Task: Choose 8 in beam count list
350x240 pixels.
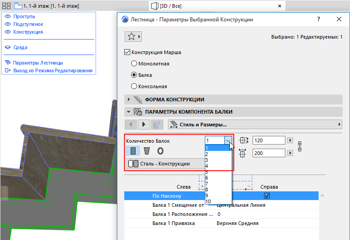Action: 218,190
